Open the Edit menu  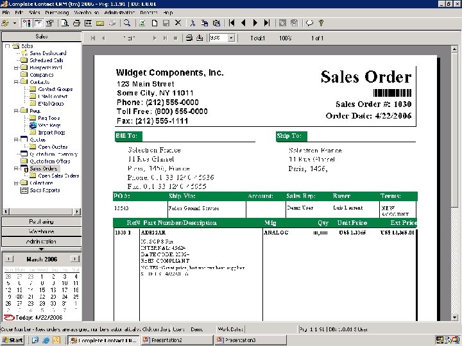pos(19,13)
